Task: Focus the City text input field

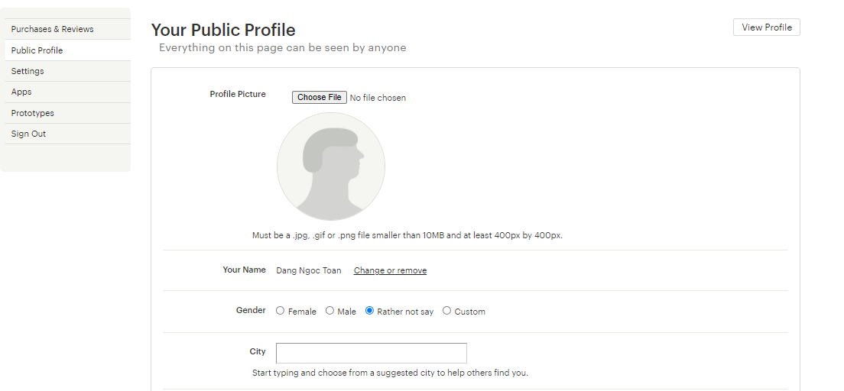Action: [x=372, y=353]
